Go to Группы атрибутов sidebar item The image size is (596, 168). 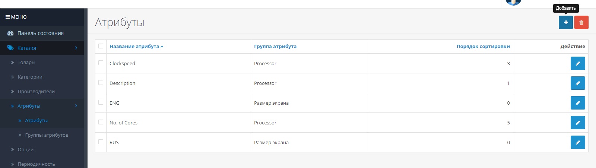(47, 135)
